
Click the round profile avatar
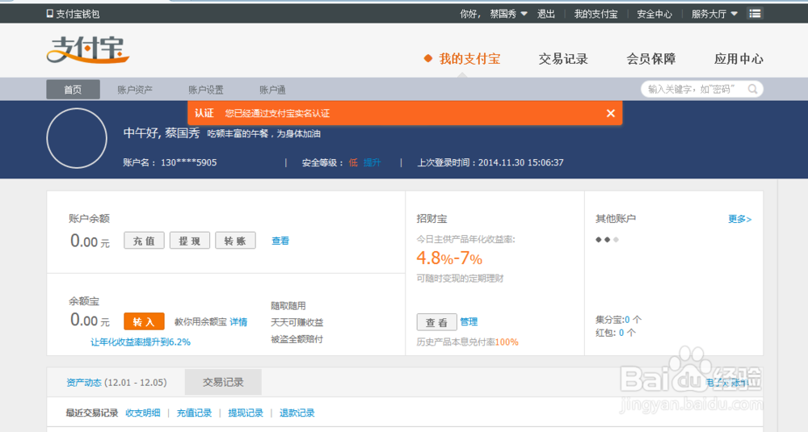(x=77, y=138)
